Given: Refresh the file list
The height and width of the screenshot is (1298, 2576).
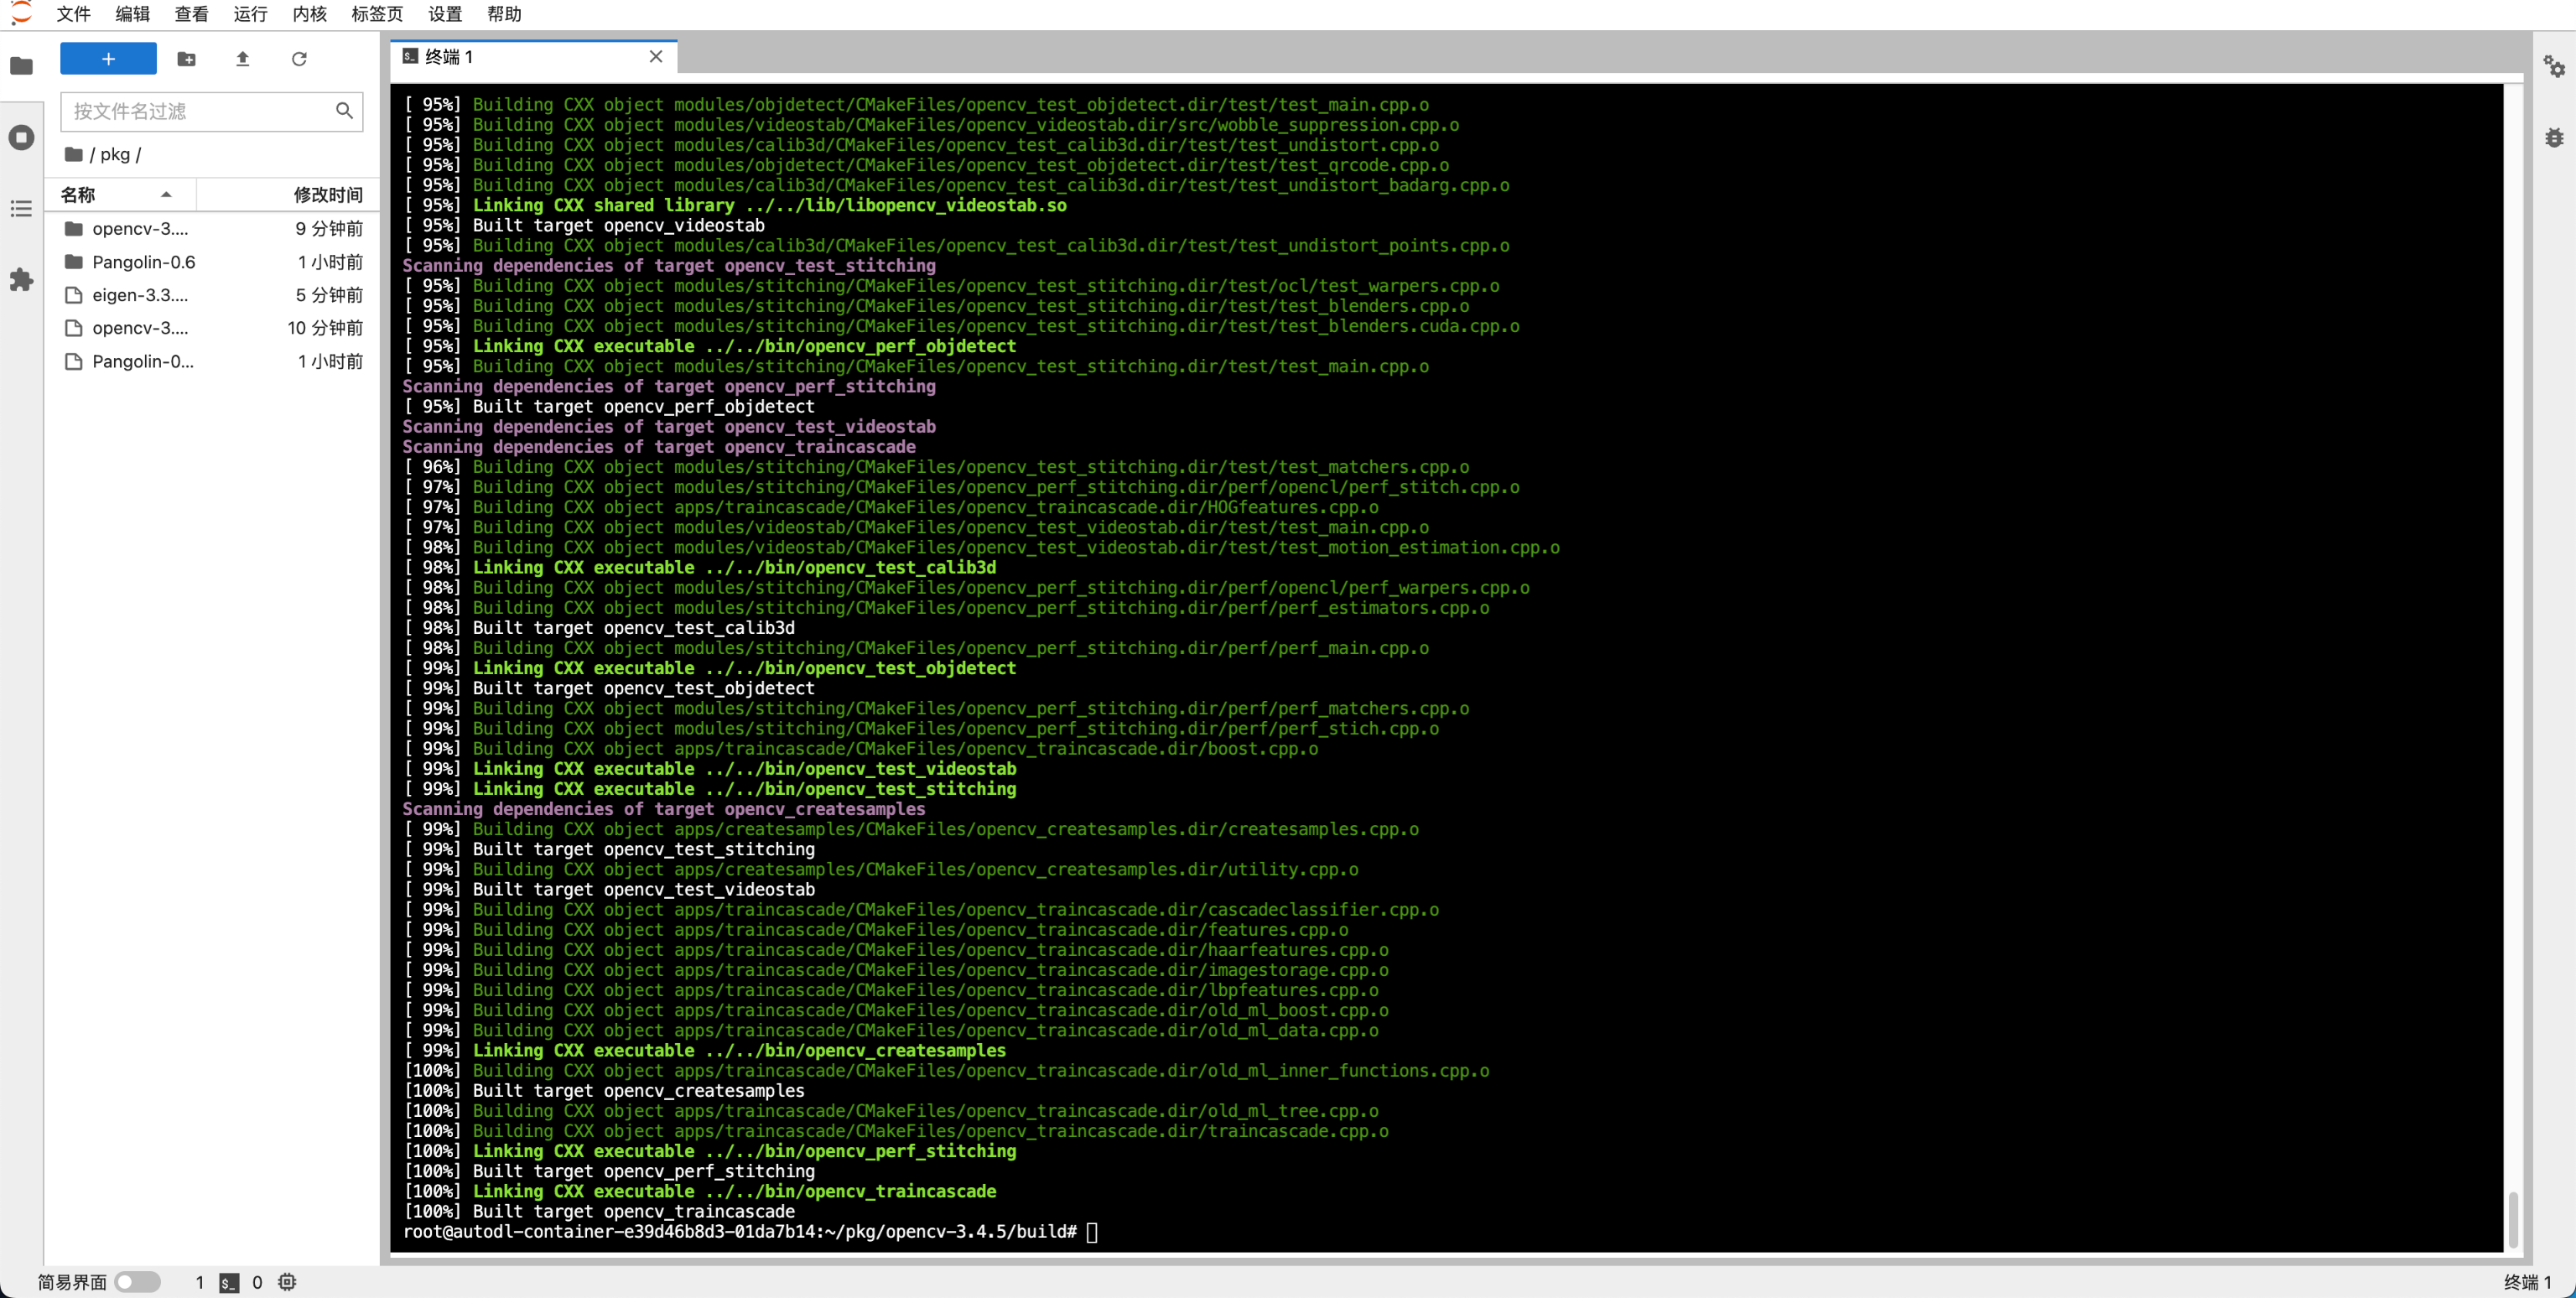Looking at the screenshot, I should [x=299, y=59].
